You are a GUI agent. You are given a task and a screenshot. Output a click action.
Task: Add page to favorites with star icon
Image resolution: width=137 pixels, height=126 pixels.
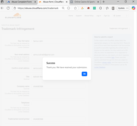coord(75,8)
